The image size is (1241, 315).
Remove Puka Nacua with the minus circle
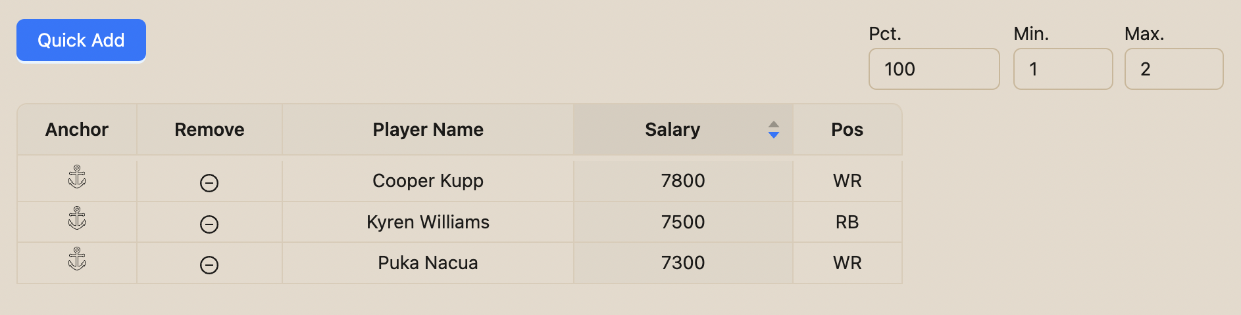point(209,265)
